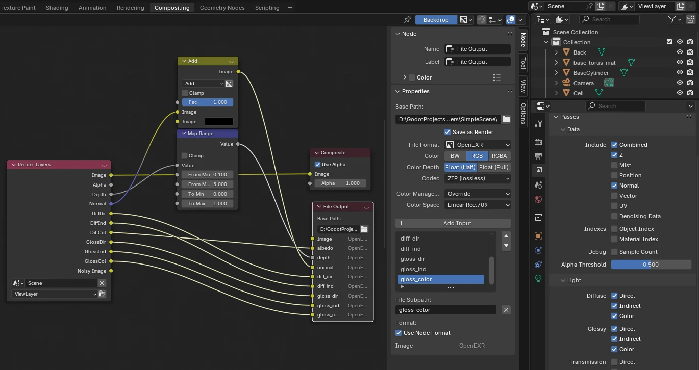
Task: Open the View Layer properties tab
Action: pyautogui.click(x=538, y=171)
